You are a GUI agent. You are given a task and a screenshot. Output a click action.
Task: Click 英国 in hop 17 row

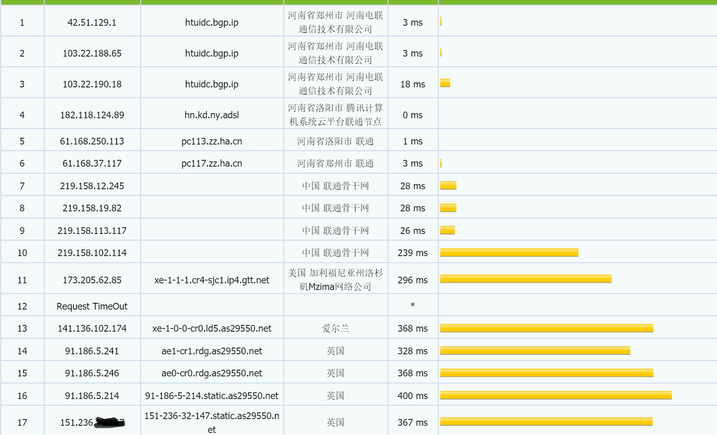335,423
